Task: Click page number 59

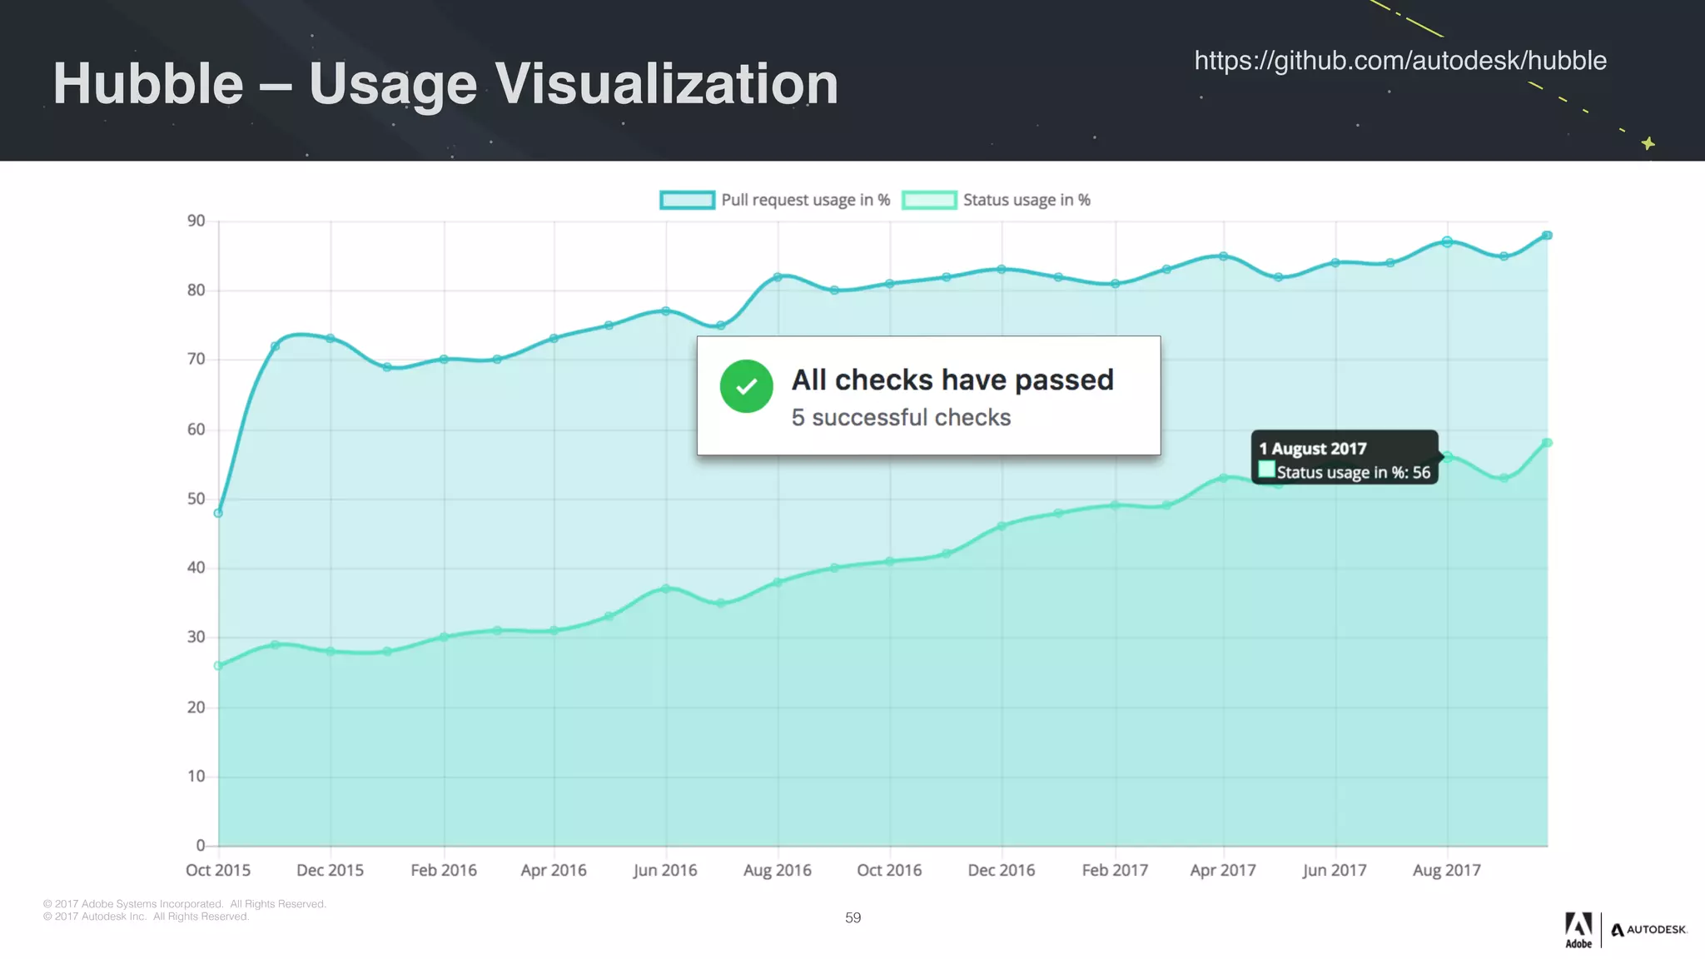Action: 852,917
